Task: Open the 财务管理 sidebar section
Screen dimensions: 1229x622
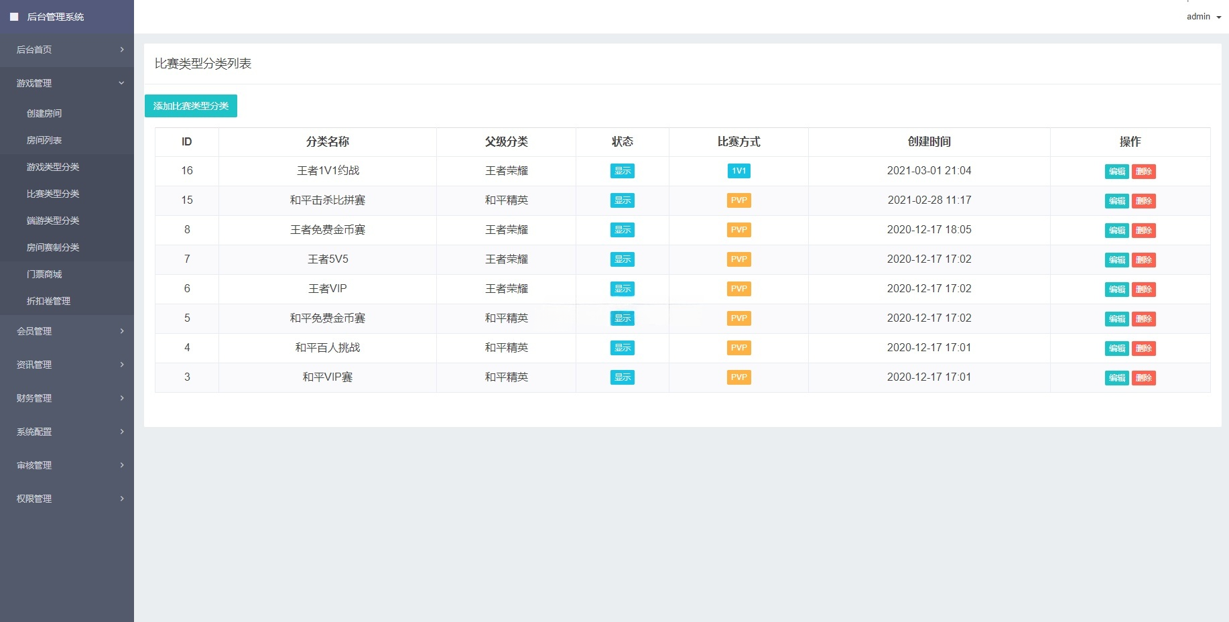Action: [x=35, y=397]
